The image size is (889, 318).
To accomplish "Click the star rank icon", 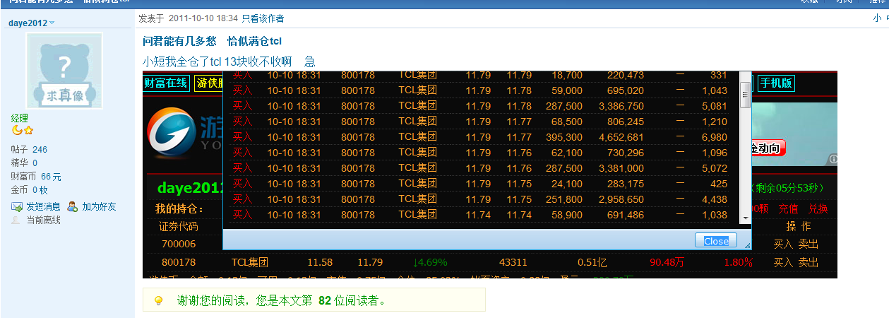I will point(28,131).
